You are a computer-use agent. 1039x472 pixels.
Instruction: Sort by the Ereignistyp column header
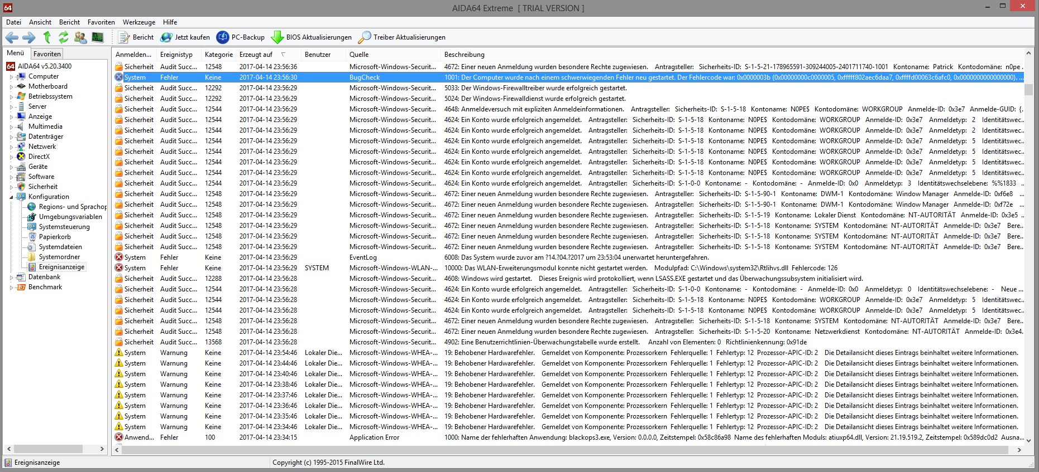[x=179, y=55]
